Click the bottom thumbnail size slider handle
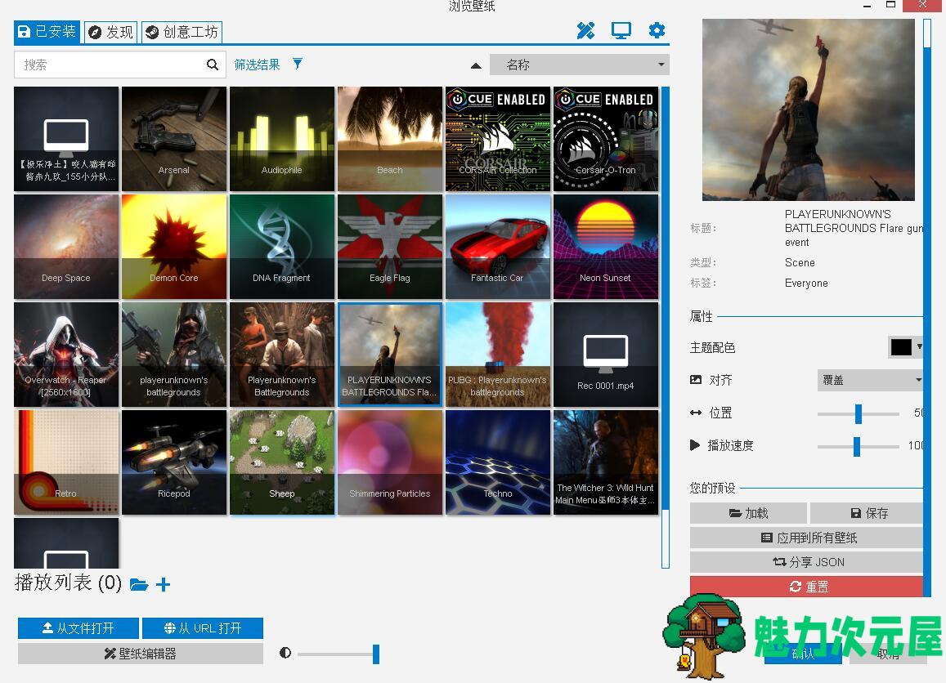This screenshot has height=683, width=946. (376, 654)
